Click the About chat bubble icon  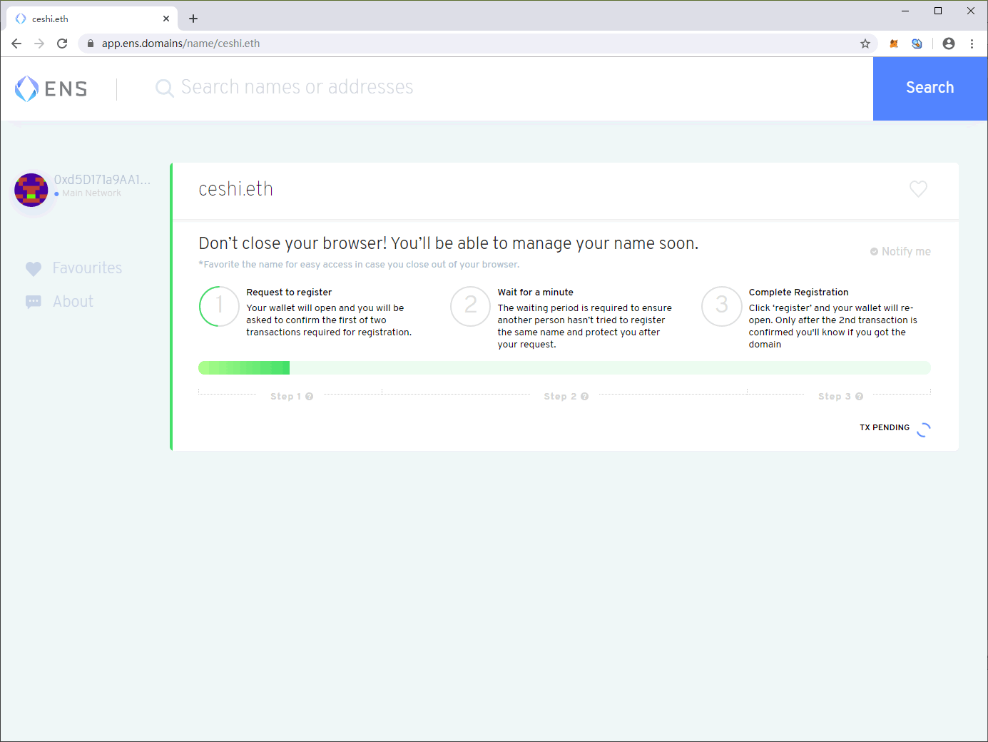34,302
